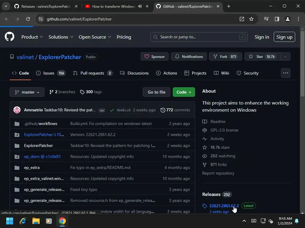Image resolution: width=305 pixels, height=228 pixels.
Task: Open the 300 tags link
Action: tap(91, 92)
